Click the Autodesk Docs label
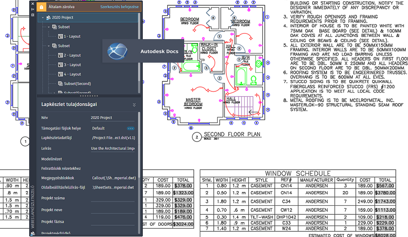This screenshot has height=237, width=408. pos(159,51)
